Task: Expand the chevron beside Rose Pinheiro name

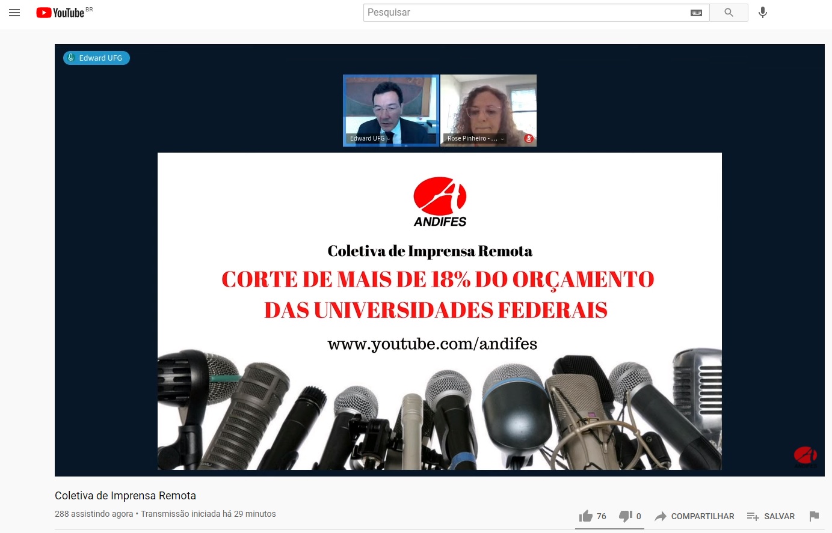Action: tap(502, 139)
